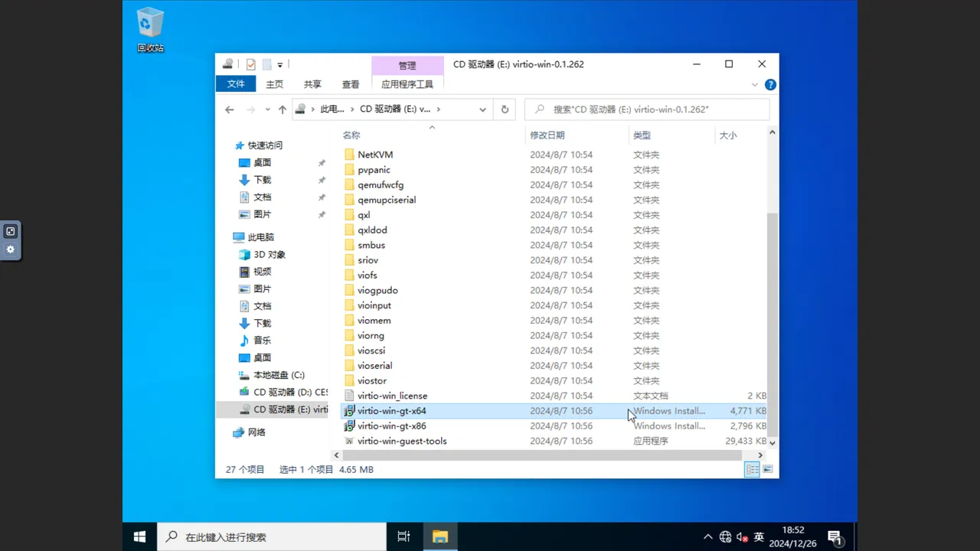This screenshot has height=551, width=980.
Task: Click the Up one level arrow
Action: (283, 109)
